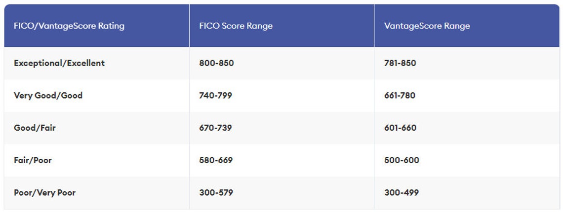Click the 781-850 VantageScore cell
This screenshot has width=563, height=212.
(467, 63)
